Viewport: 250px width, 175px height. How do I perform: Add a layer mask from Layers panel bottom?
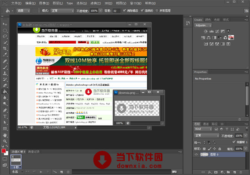216,172
